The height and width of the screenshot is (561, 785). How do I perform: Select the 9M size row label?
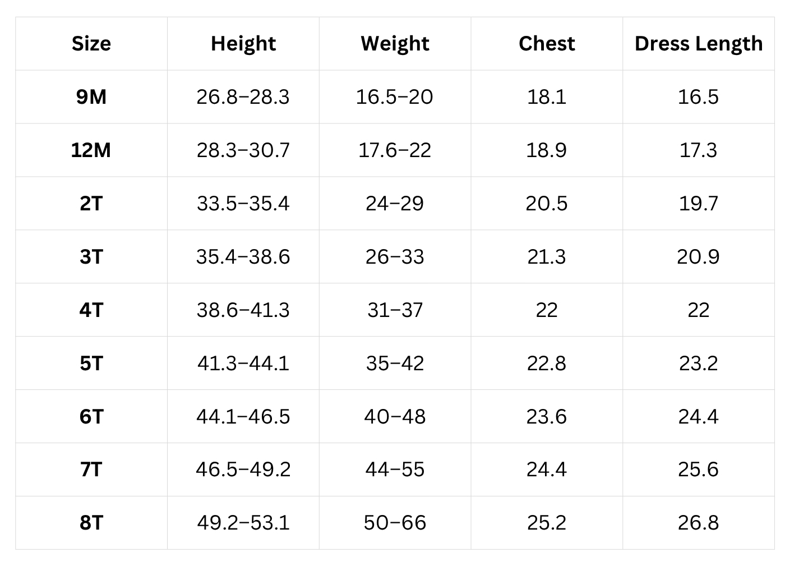[91, 97]
